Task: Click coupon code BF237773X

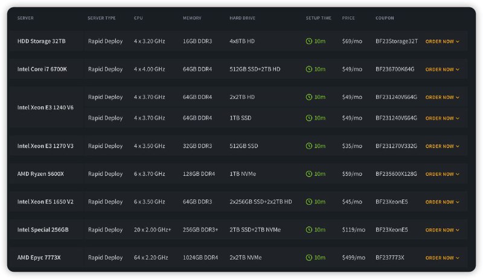Action: click(389, 258)
